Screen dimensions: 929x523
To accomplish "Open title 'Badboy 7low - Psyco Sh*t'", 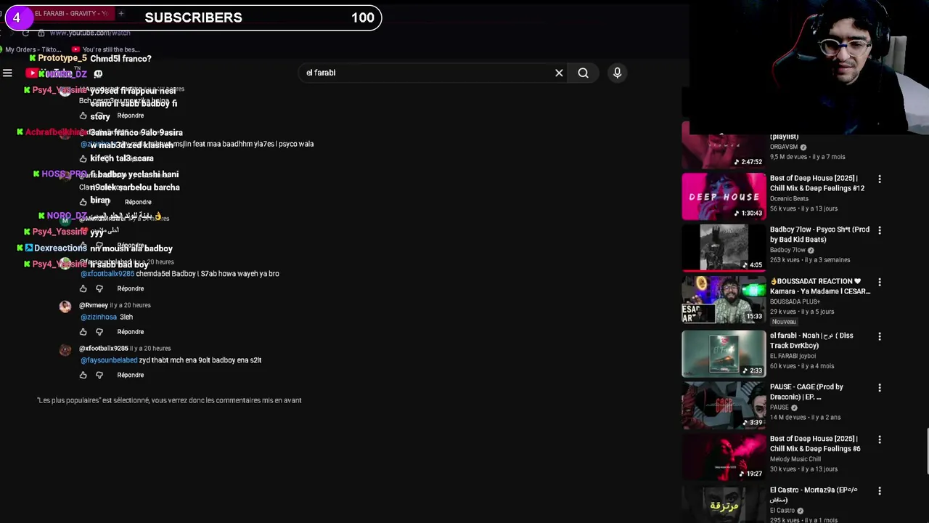I will click(819, 234).
